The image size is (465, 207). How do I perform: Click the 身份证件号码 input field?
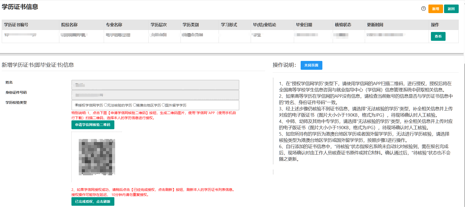[x=155, y=95]
